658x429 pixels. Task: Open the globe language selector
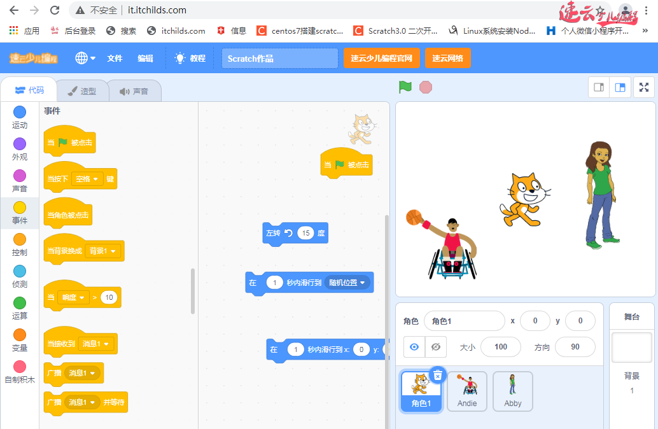point(85,58)
